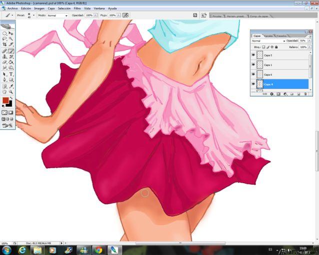Click the background black color swatch
319x255 pixels.
(x=10, y=104)
